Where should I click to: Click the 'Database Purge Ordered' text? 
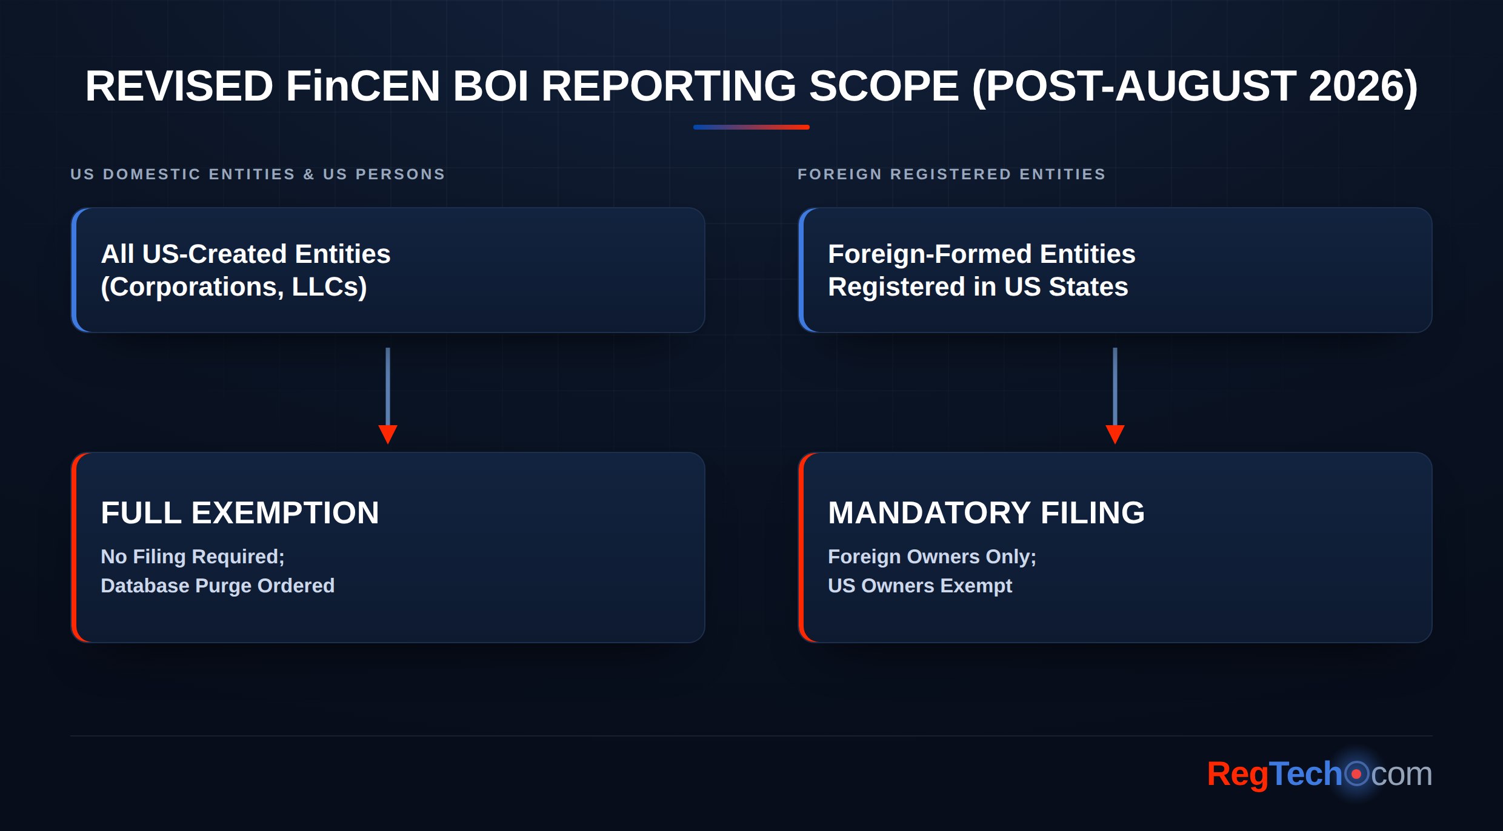pyautogui.click(x=218, y=586)
